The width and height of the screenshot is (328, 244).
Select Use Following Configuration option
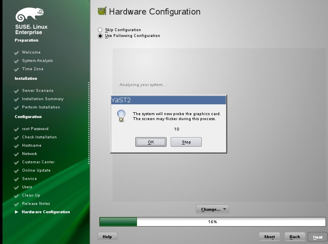(x=100, y=36)
